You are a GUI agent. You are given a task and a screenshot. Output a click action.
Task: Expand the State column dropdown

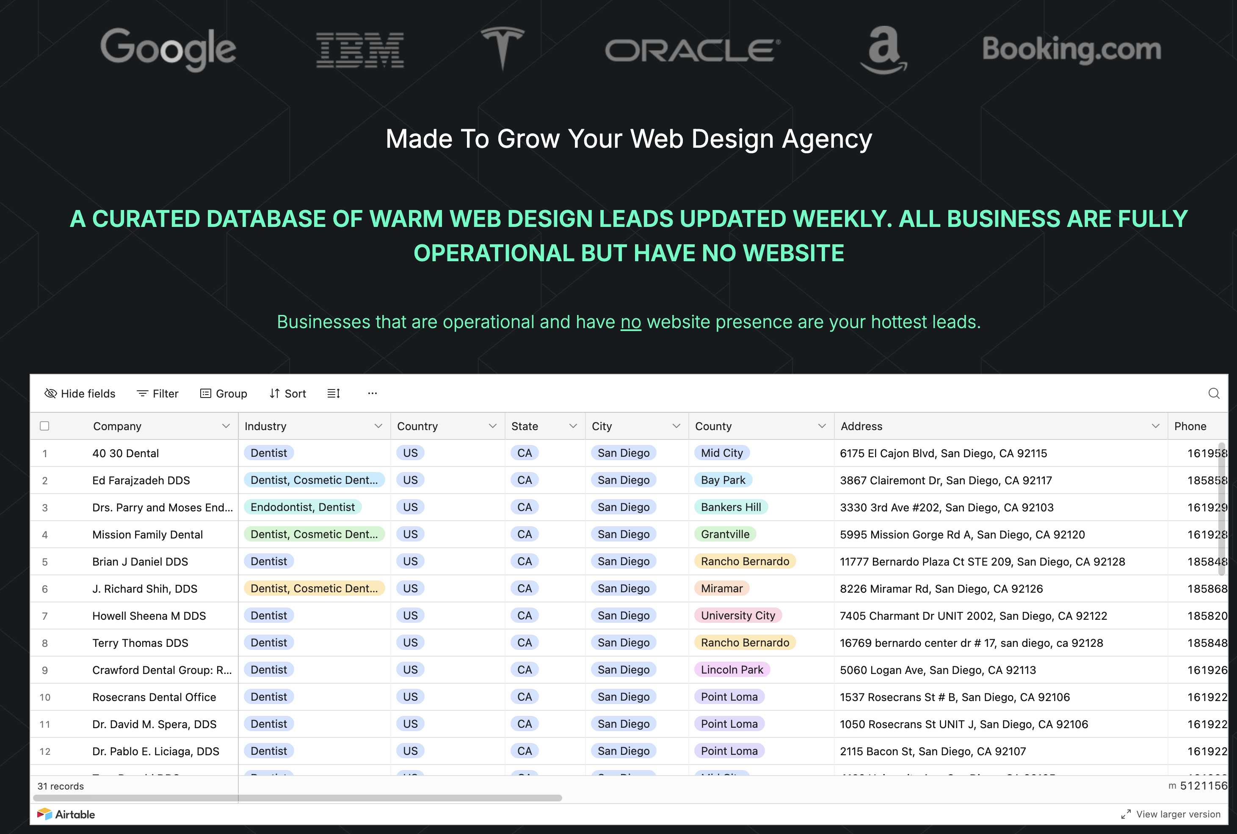coord(573,426)
